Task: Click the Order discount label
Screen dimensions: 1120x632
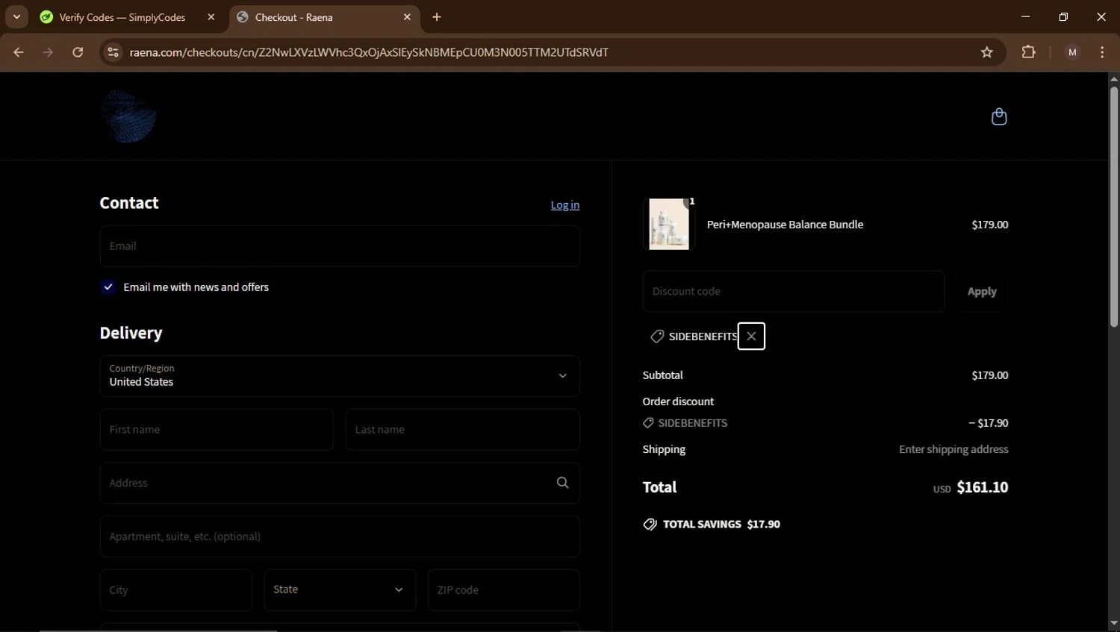Action: pos(678,401)
